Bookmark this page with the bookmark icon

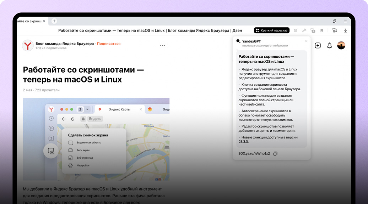click(x=322, y=30)
